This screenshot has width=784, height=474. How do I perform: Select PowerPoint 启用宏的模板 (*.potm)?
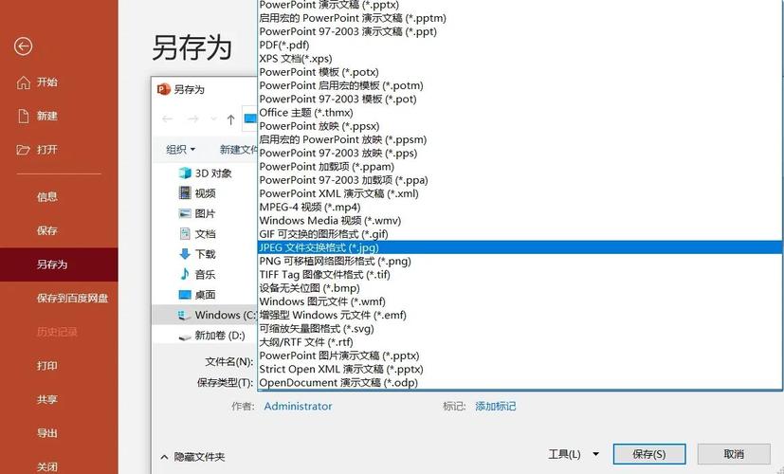pos(520,85)
